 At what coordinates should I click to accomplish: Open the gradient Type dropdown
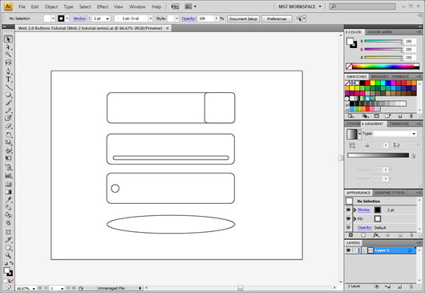414,133
